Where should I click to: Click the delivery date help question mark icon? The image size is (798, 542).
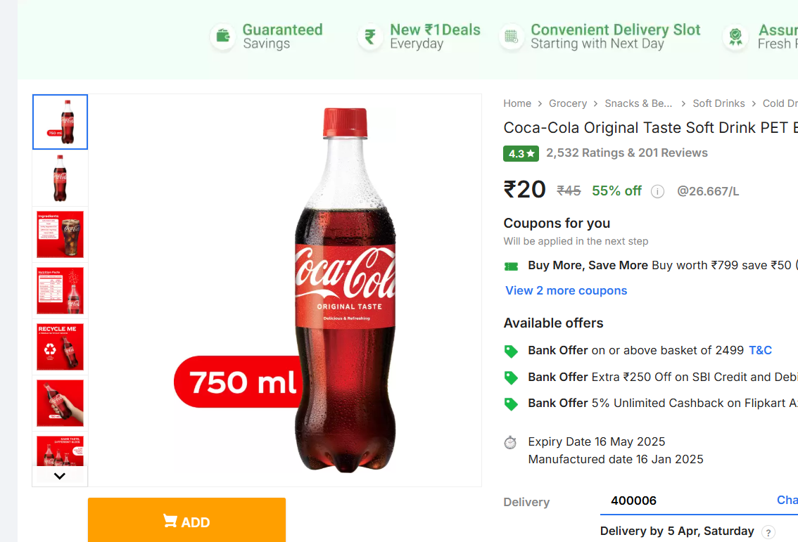[768, 532]
